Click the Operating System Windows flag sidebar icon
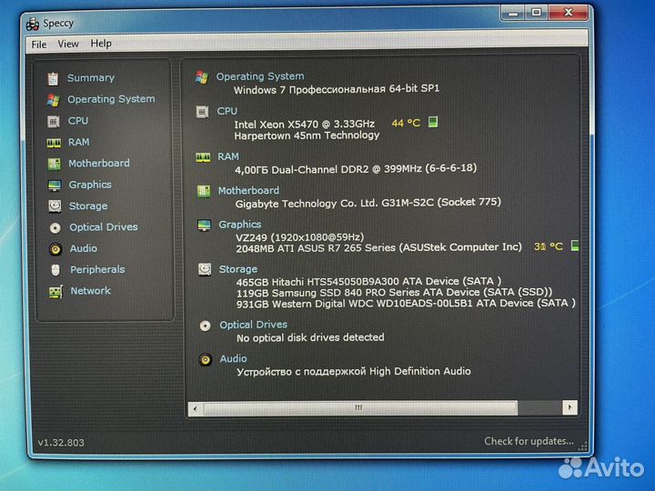The height and width of the screenshot is (491, 655). click(x=53, y=100)
